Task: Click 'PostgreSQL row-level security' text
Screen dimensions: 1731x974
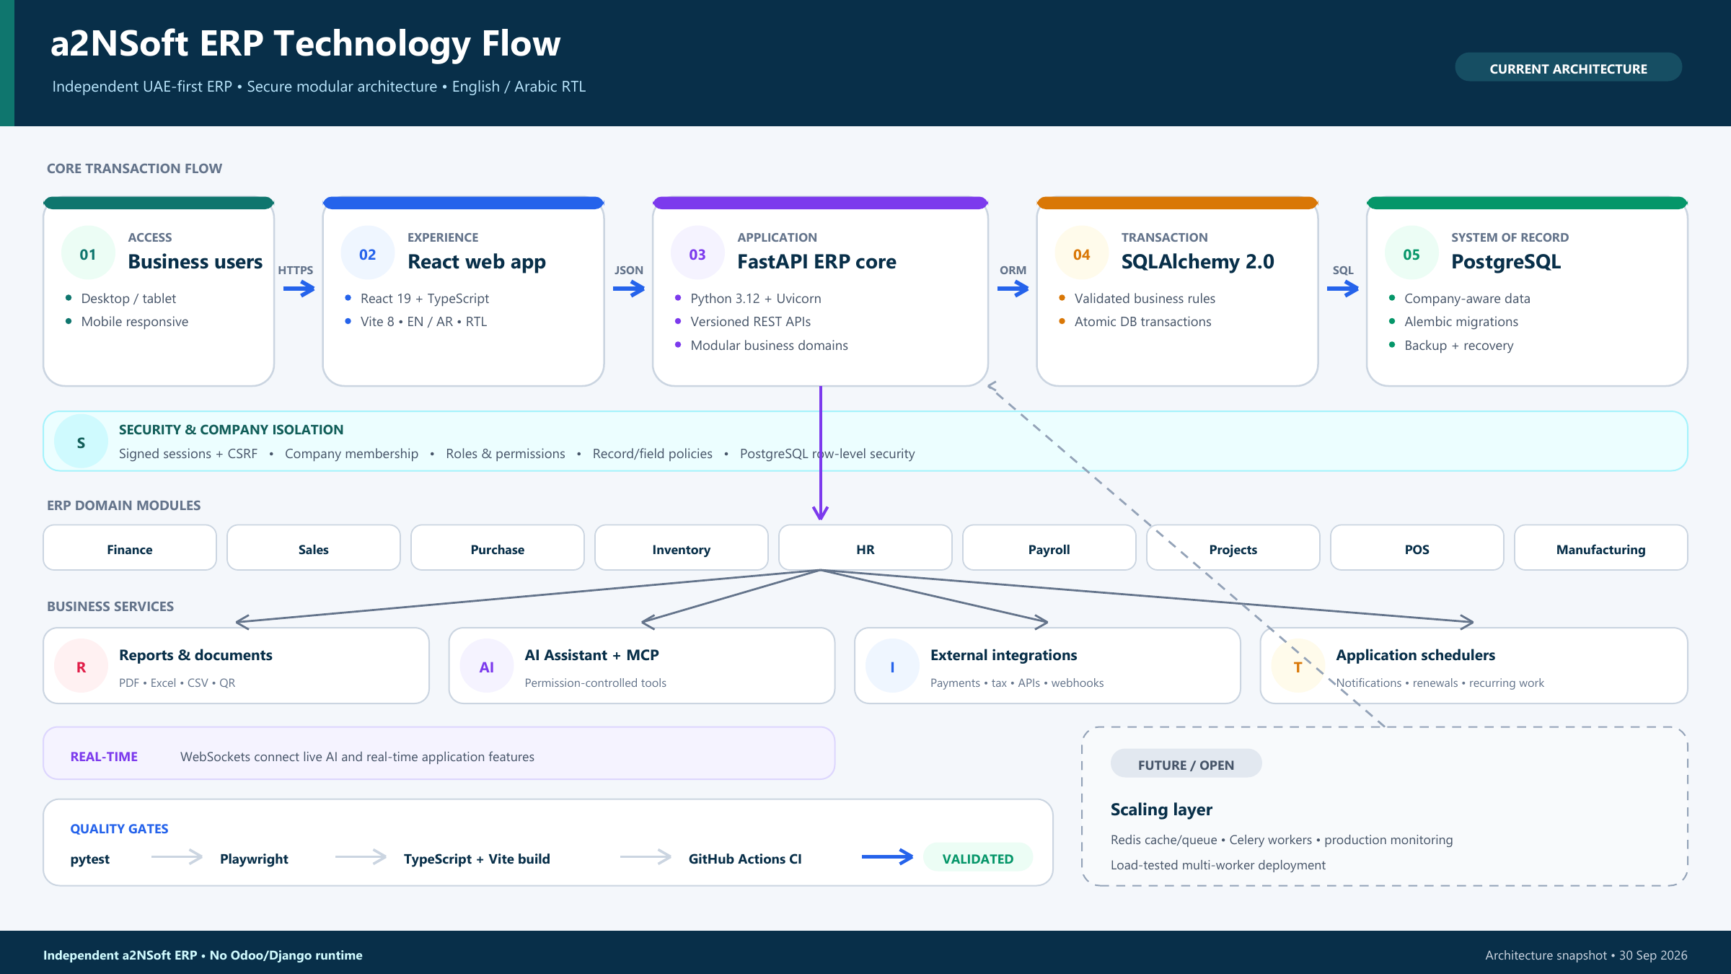Action: (827, 453)
